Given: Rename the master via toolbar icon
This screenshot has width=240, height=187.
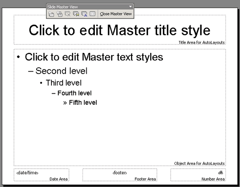Looking at the screenshot, I should point(84,14).
